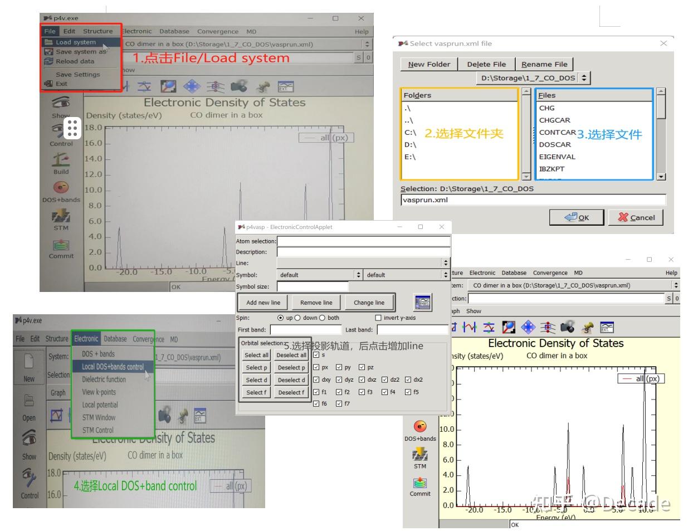Open the Line dropdown in ElectronicControlApplet
The height and width of the screenshot is (531, 688).
[445, 262]
